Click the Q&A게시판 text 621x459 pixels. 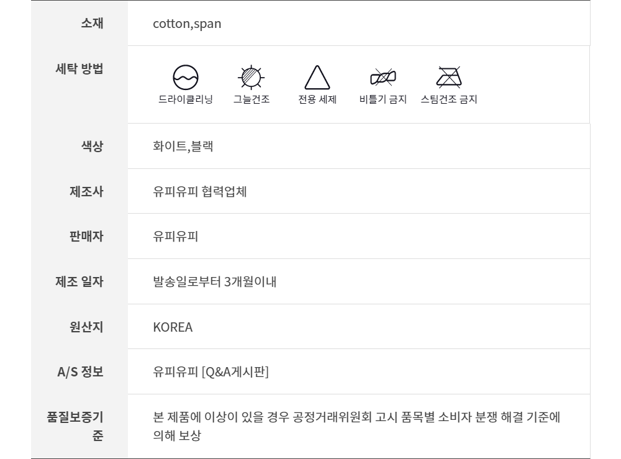(x=235, y=373)
